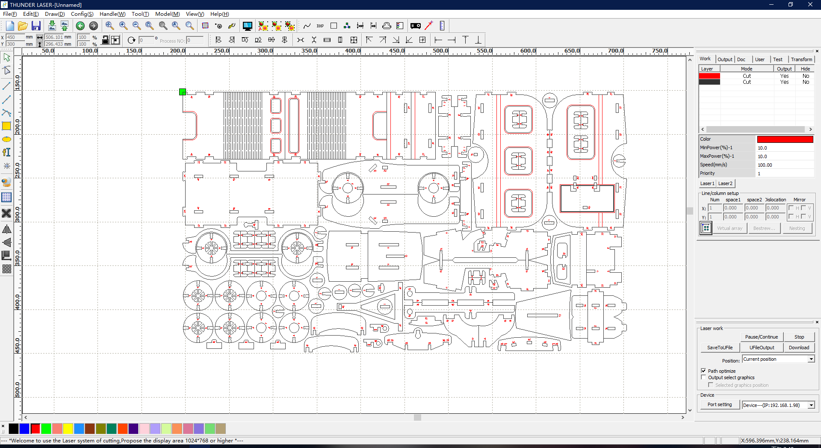
Task: Select the arrow selection tool
Action: click(7, 57)
